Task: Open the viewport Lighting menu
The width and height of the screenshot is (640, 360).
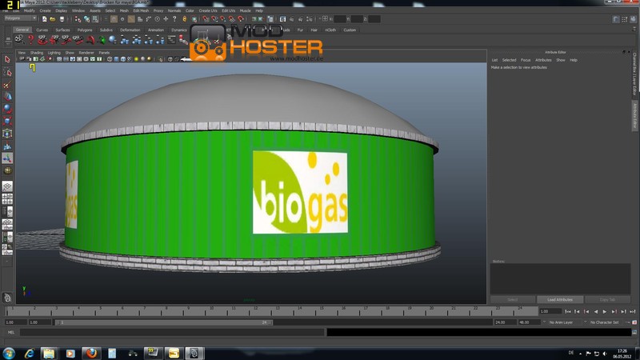Action: 54,53
